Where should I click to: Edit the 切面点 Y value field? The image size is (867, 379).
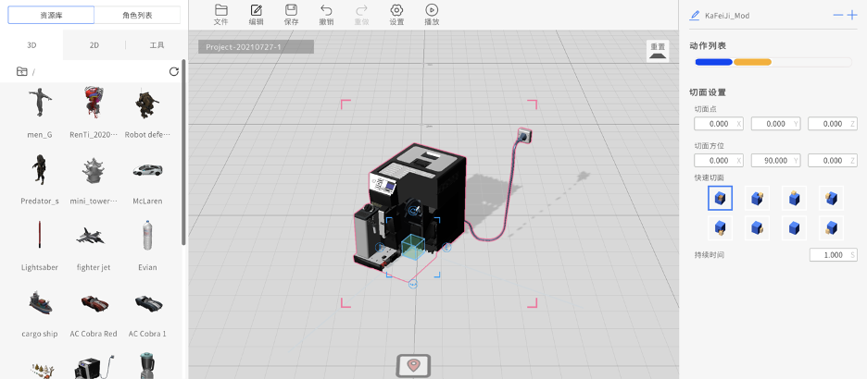pos(776,124)
